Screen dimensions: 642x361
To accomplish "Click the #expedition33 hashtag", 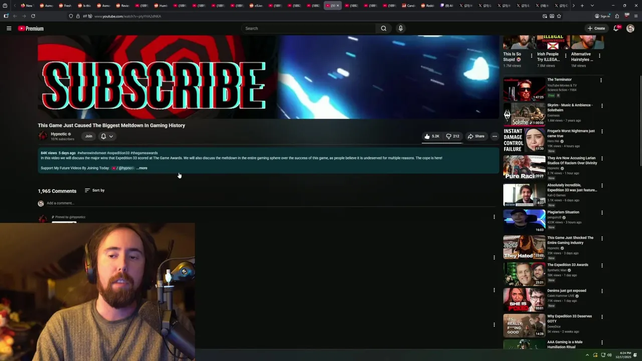I will click(118, 153).
